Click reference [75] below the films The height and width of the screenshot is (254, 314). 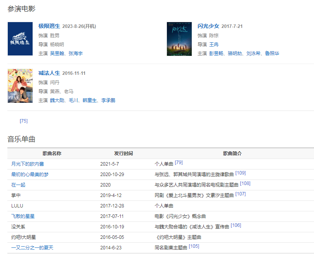click(24, 121)
